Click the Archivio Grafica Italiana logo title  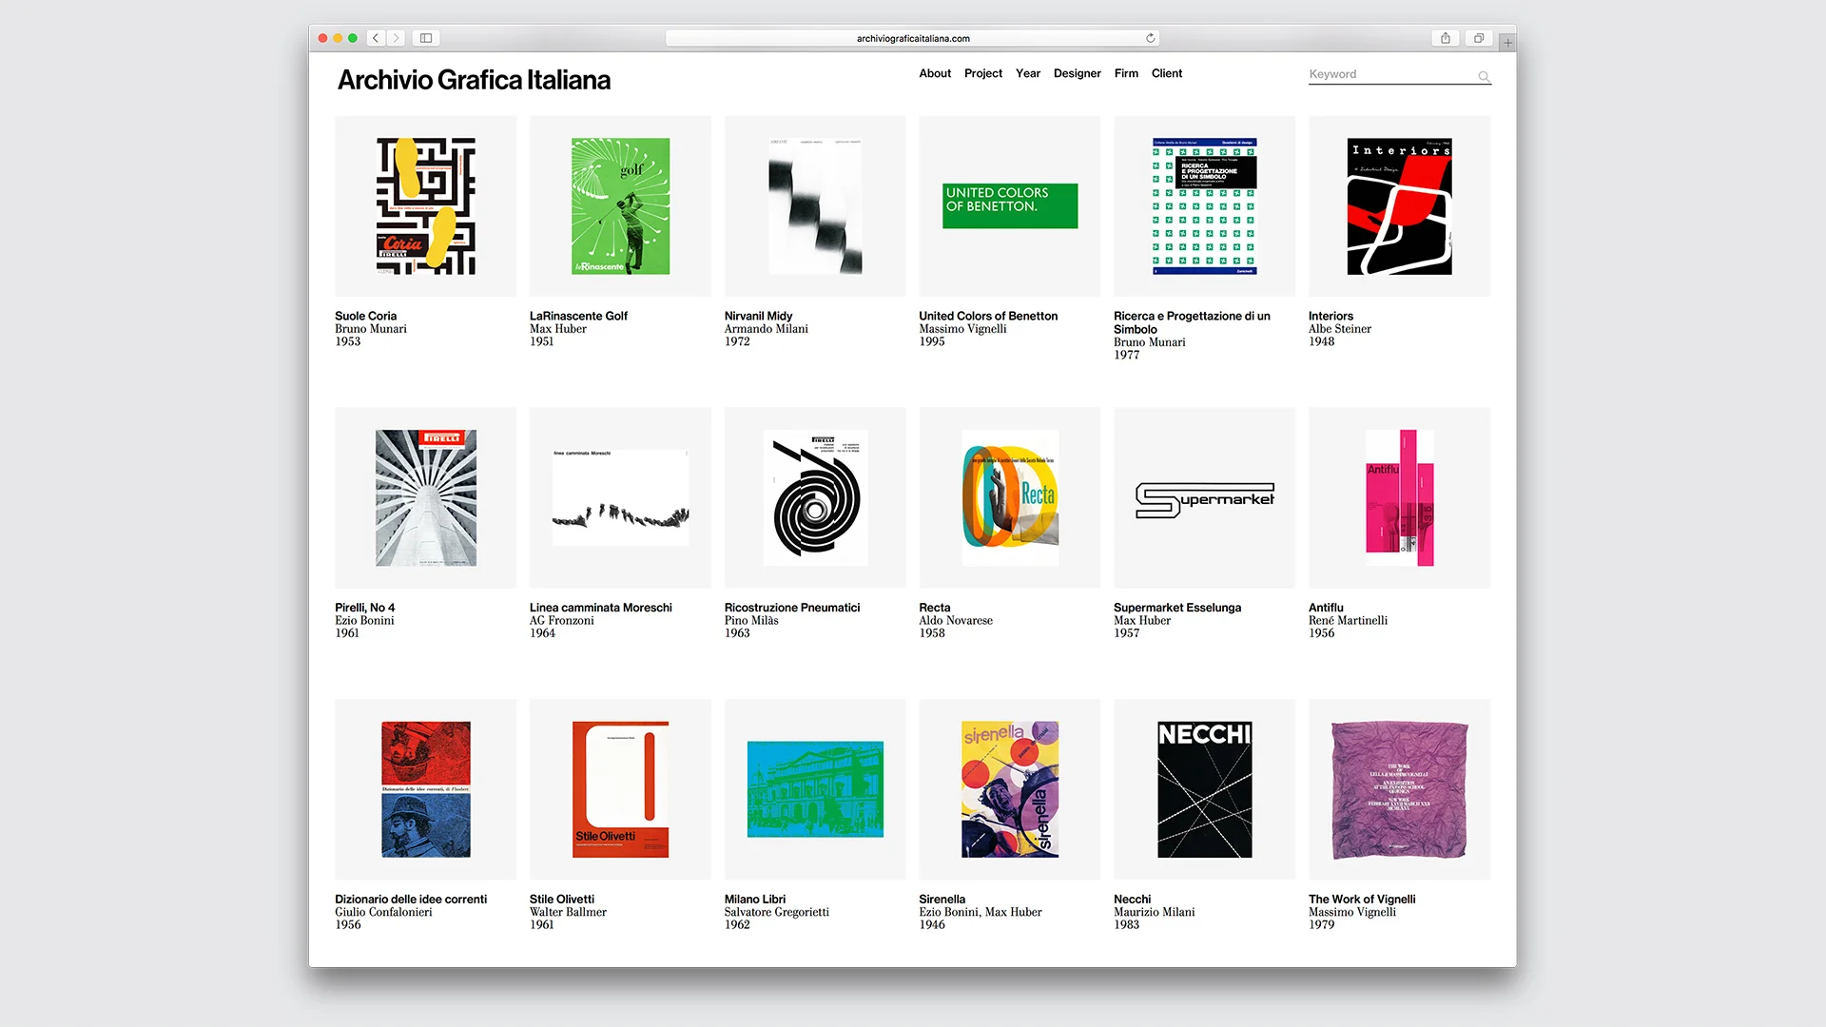coord(474,80)
